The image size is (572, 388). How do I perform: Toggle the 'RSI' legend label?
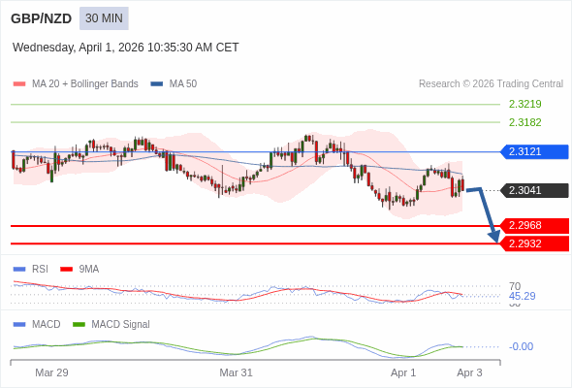(x=40, y=270)
